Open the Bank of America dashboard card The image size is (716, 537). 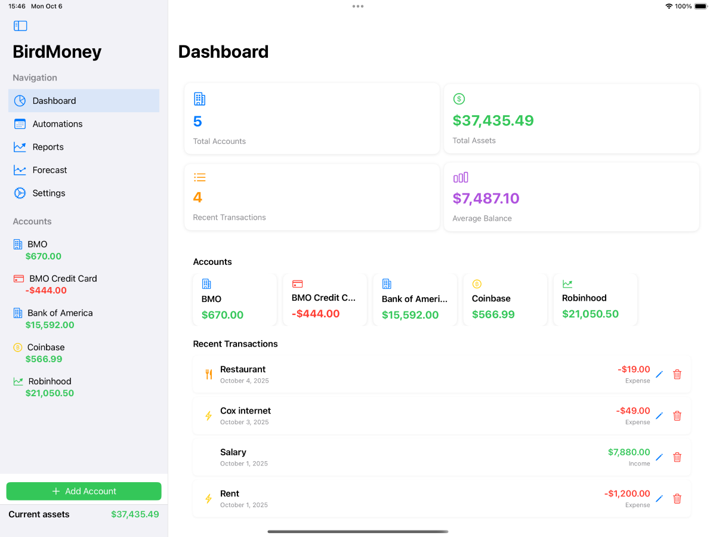415,300
